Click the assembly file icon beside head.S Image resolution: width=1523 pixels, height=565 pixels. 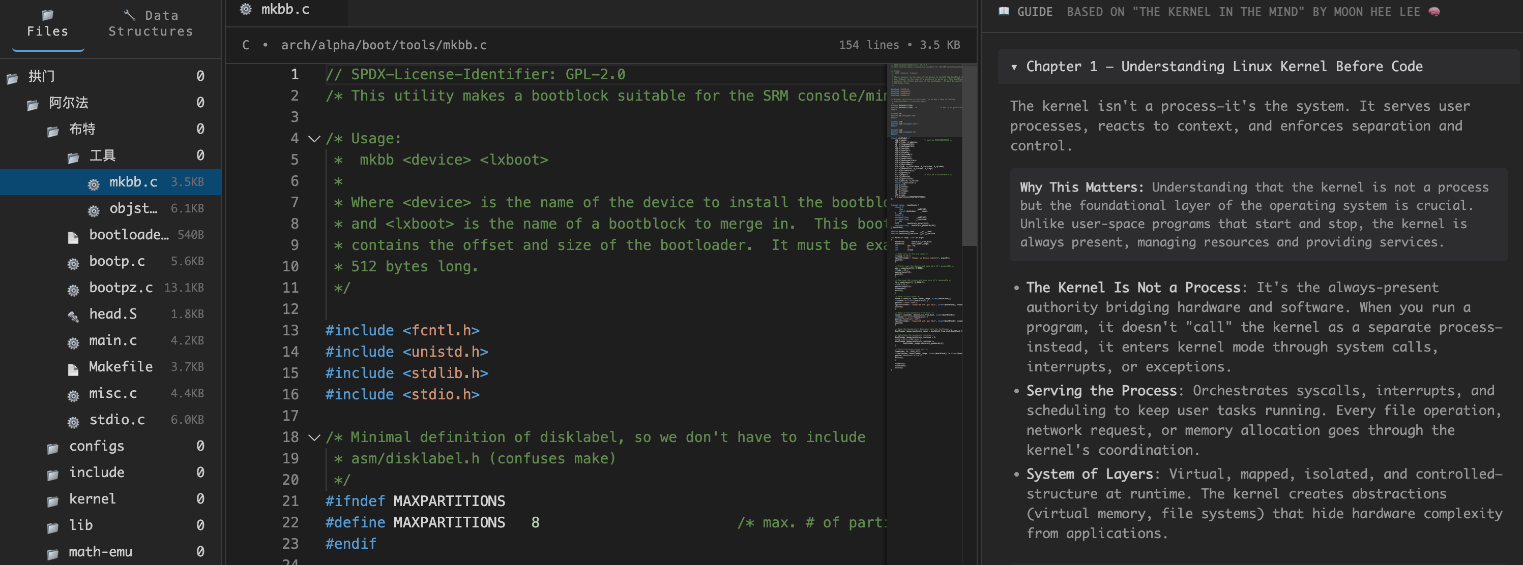click(x=73, y=317)
